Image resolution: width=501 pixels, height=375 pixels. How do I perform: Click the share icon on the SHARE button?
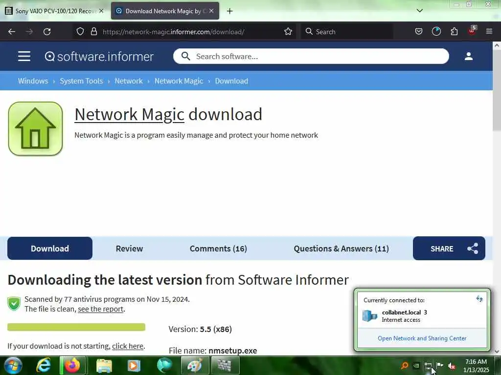[x=473, y=249]
